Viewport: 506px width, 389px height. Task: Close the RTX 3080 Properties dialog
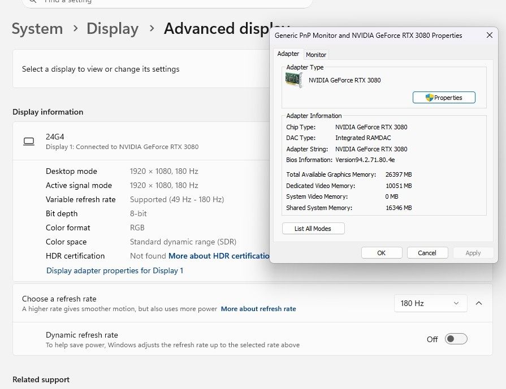489,35
